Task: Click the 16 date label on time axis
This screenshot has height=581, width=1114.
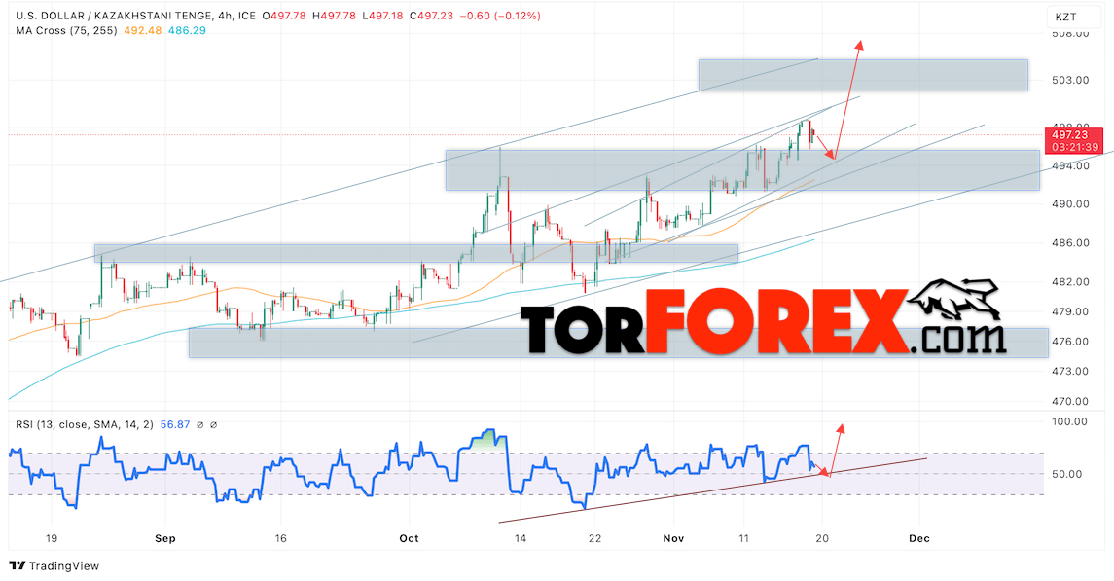Action: (280, 538)
